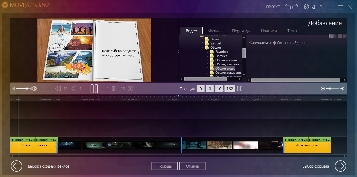This screenshot has width=357, height=177.
Task: Go to next step Выбор формата arrow
Action: (x=340, y=166)
